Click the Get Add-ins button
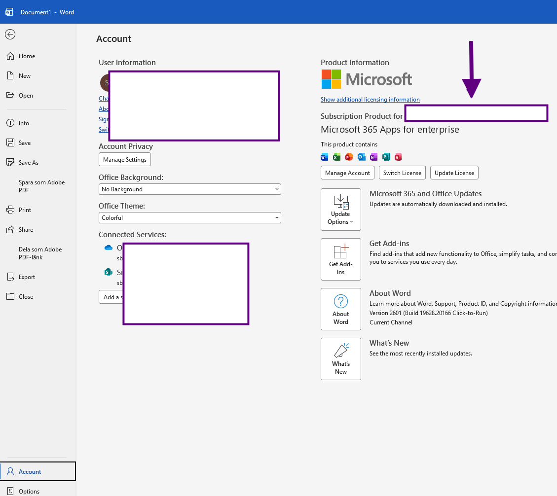Viewport: 557px width, 496px height. [341, 259]
